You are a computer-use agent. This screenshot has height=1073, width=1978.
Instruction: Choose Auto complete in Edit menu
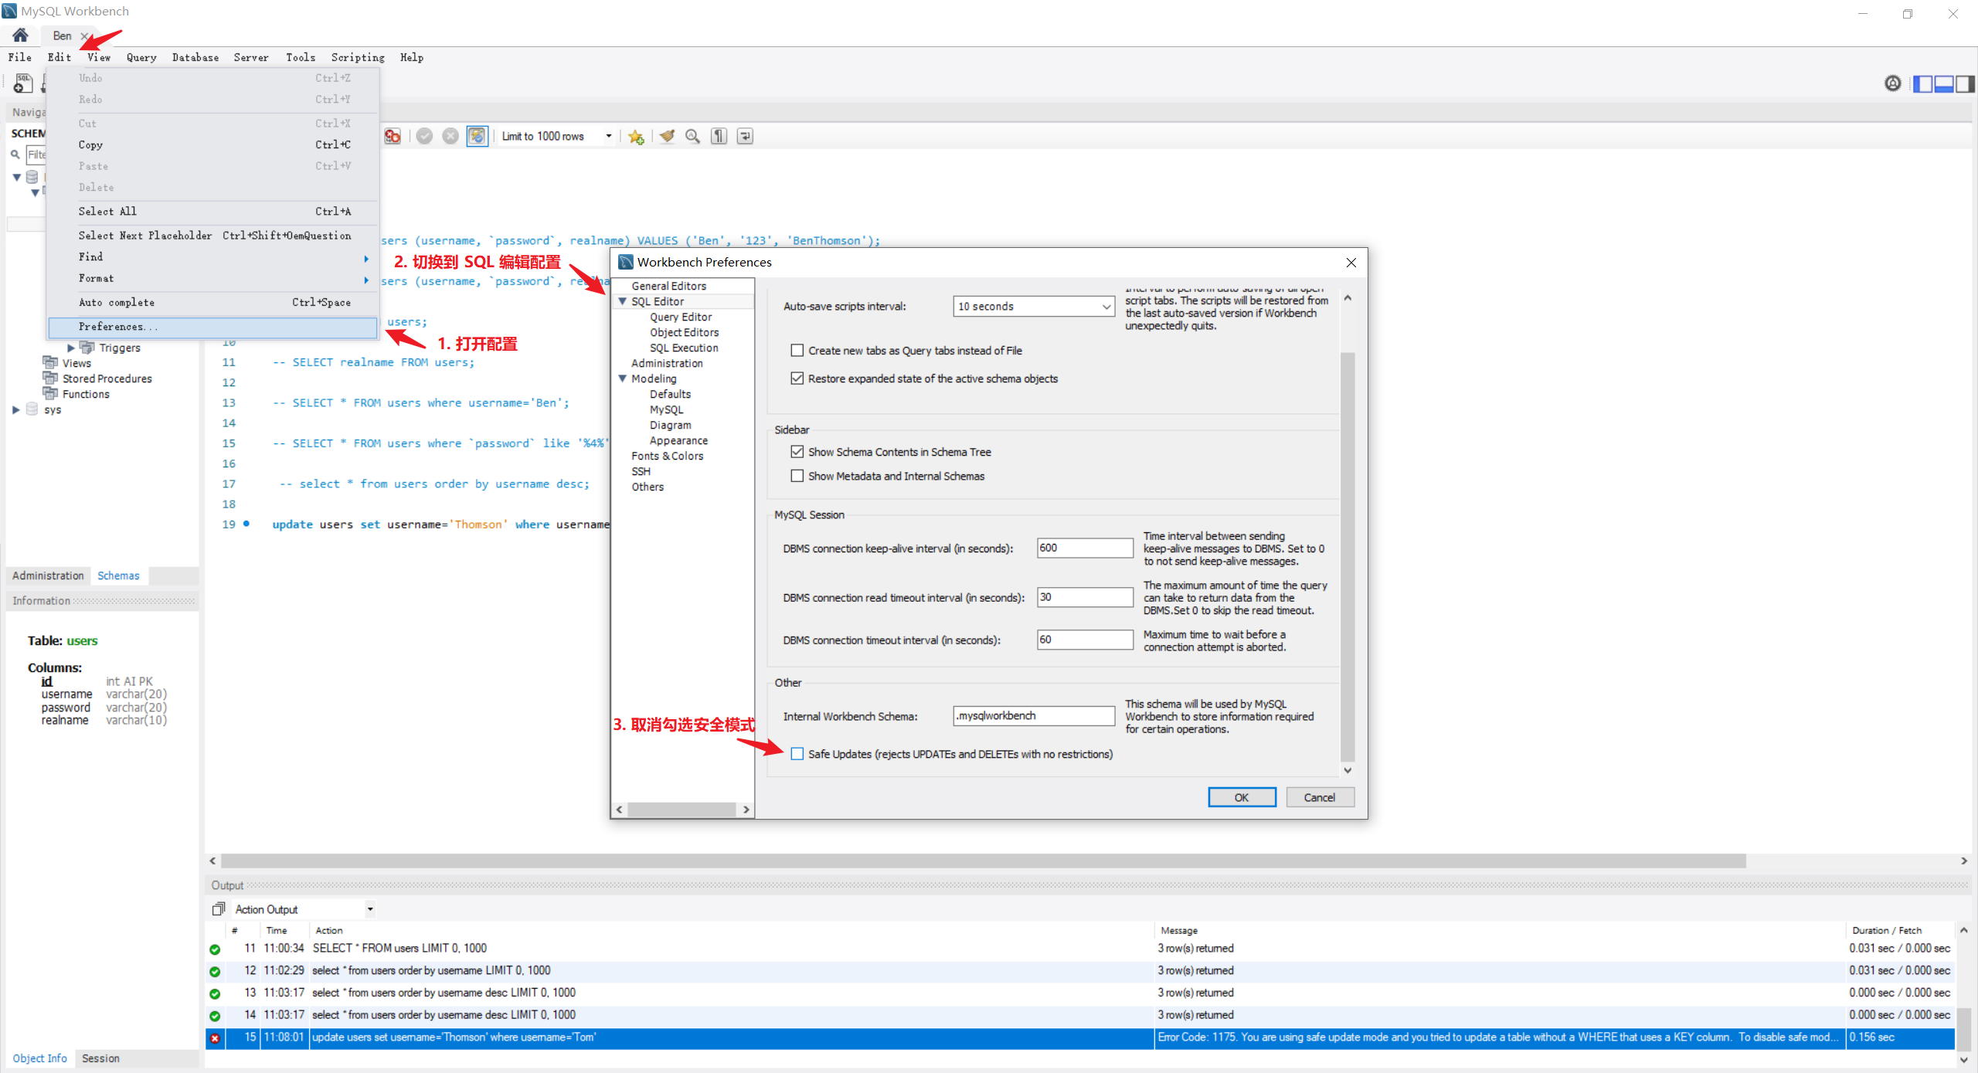[212, 302]
